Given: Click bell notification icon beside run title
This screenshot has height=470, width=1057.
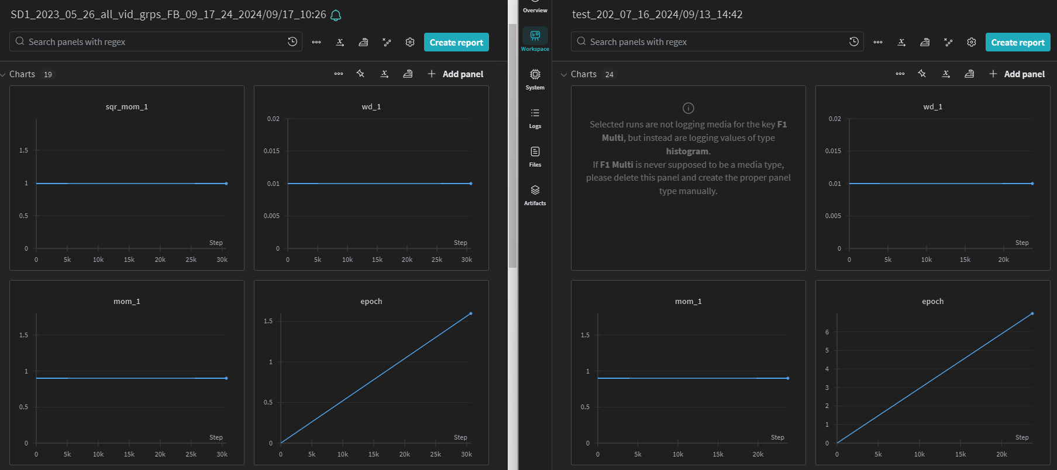Looking at the screenshot, I should click(336, 15).
